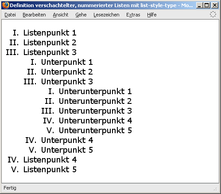Click the loading throbber icon
Viewport: 221px width, 194px height.
click(x=213, y=14)
